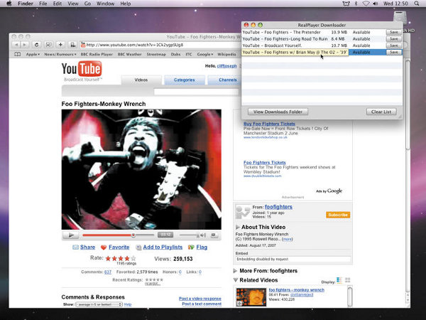Open Spotlight search magnifier icon

(x=417, y=4)
